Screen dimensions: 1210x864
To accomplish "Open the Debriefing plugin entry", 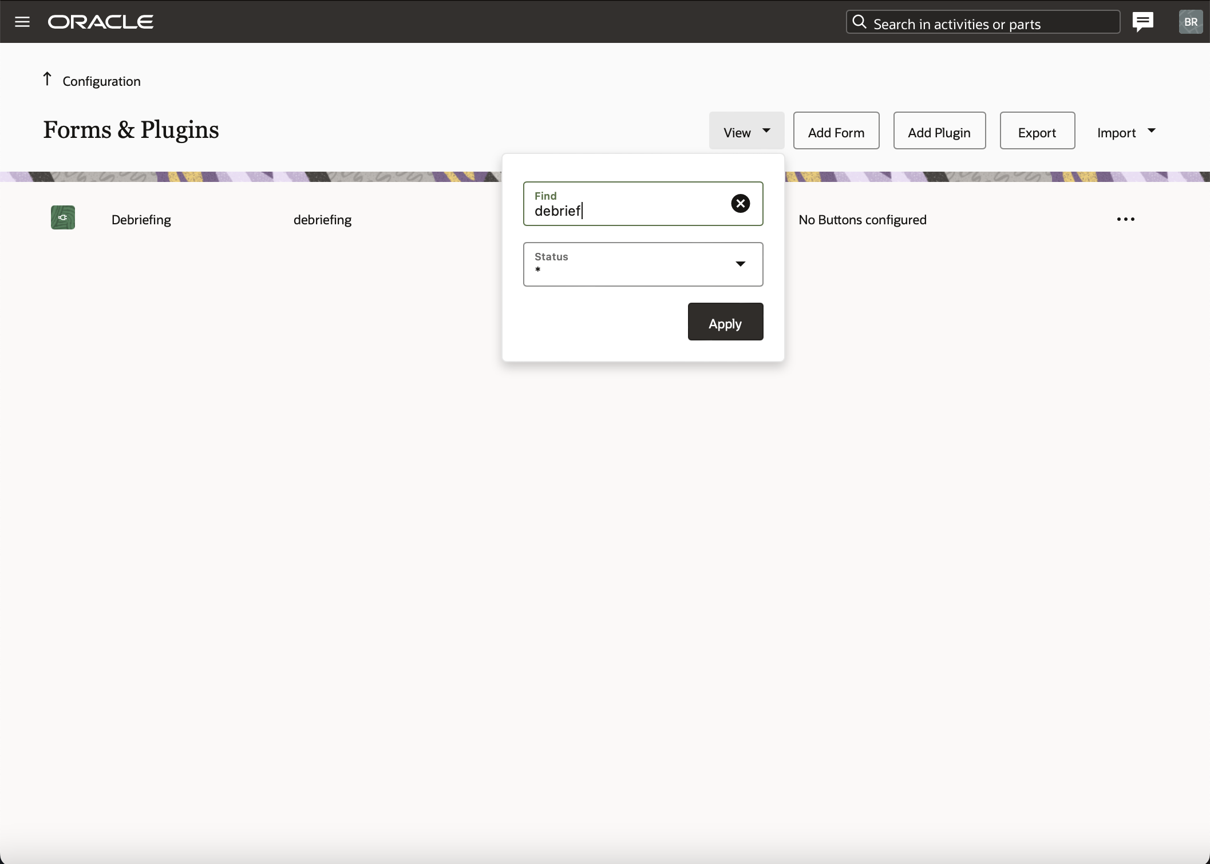I will [x=141, y=220].
